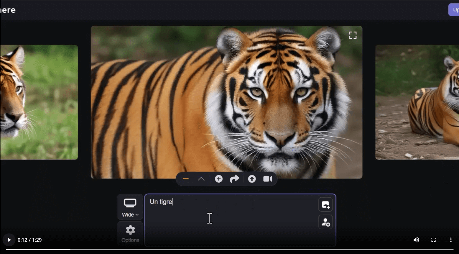Click the upward chevron in image toolbar

click(x=201, y=179)
